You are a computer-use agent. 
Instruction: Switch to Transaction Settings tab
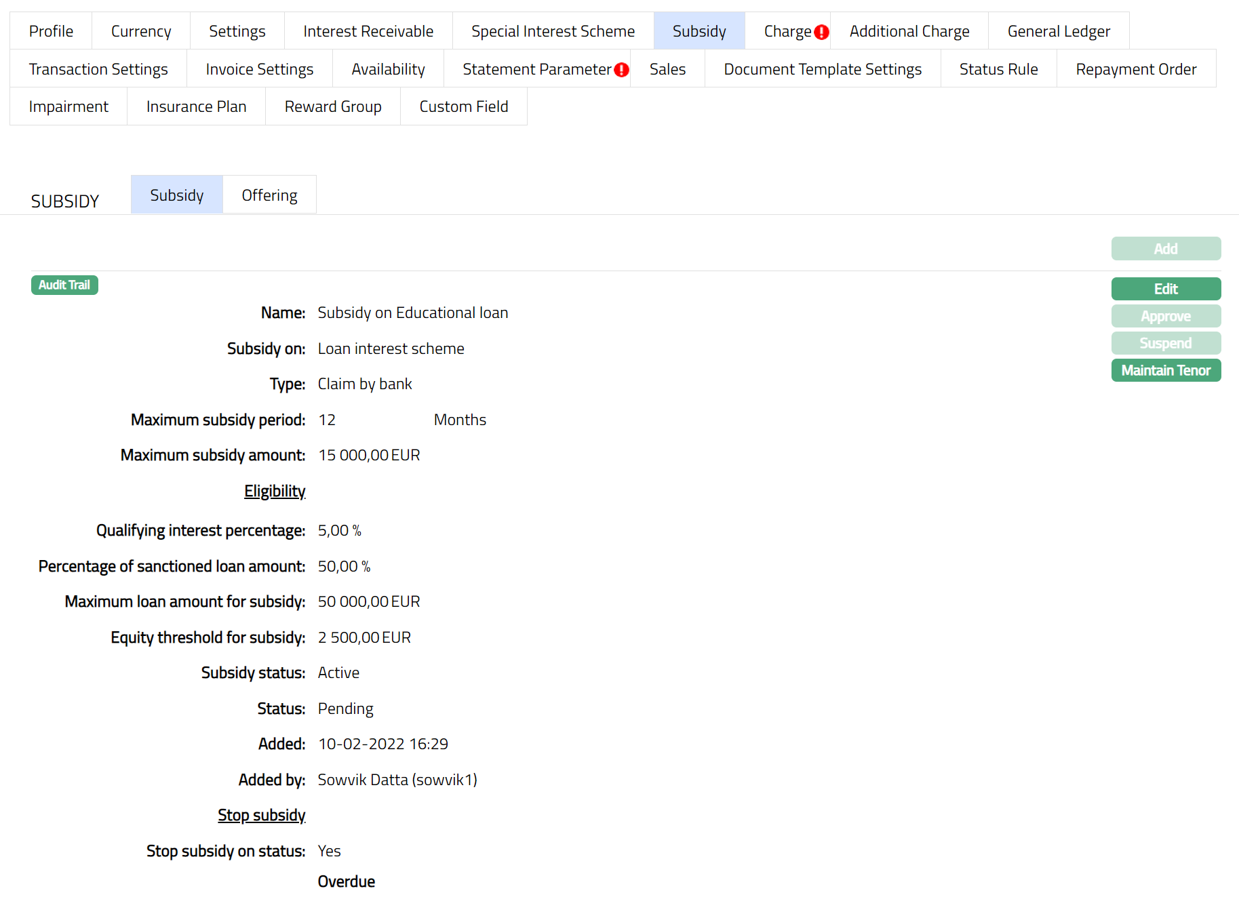[x=98, y=69]
